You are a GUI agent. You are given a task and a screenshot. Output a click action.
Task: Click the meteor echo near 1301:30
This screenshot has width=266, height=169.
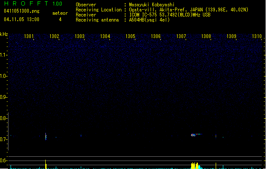46,136
